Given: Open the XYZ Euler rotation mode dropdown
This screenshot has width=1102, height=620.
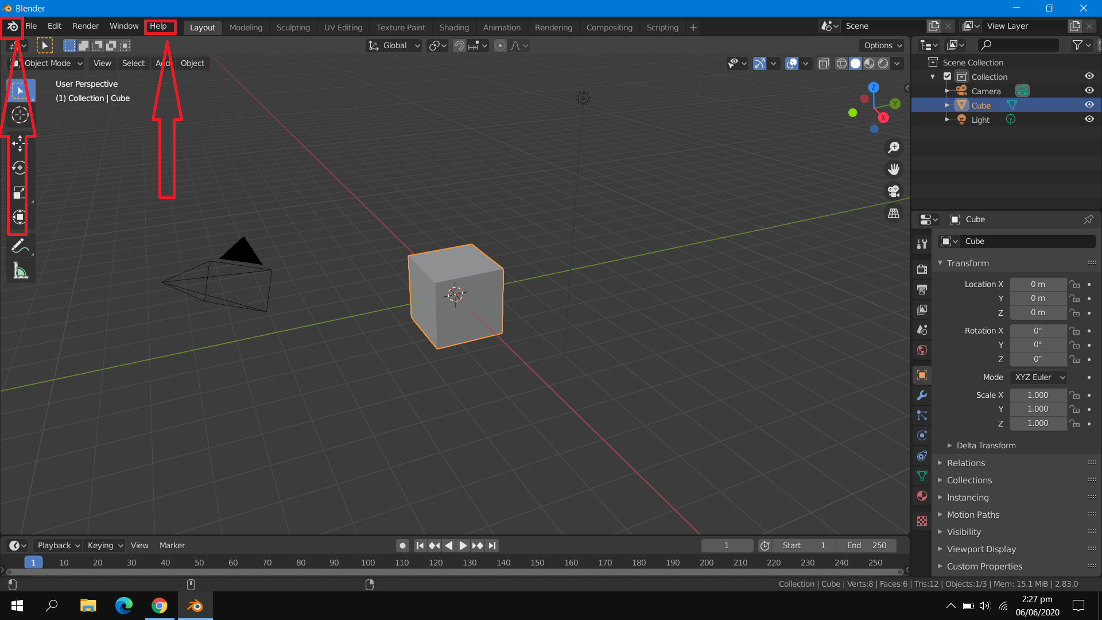Looking at the screenshot, I should [x=1038, y=377].
